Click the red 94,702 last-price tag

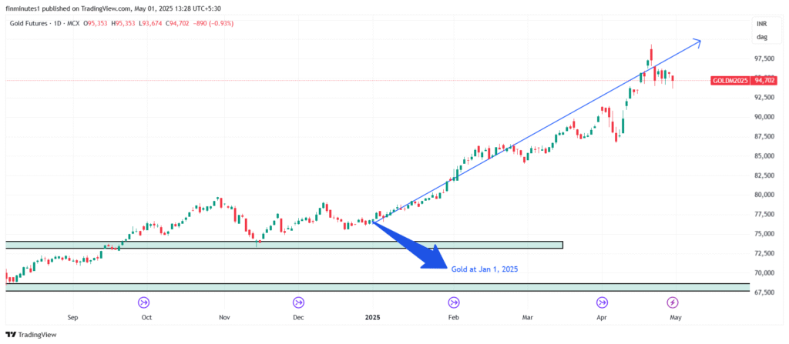click(x=764, y=81)
